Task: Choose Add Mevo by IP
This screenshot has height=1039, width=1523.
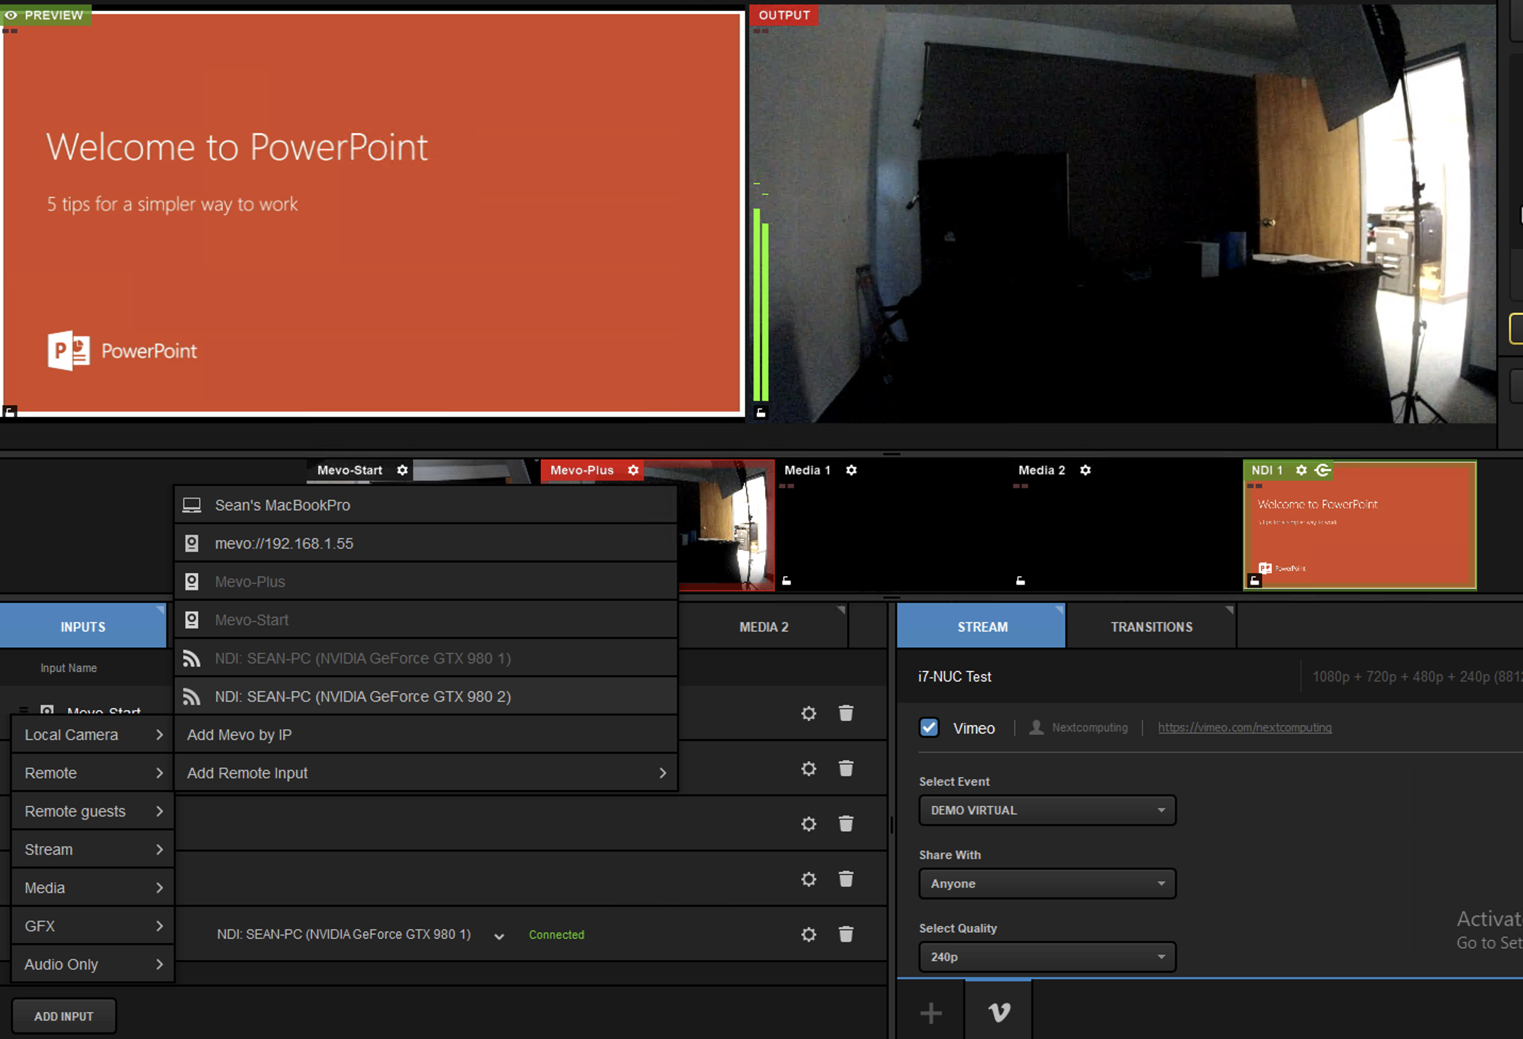Action: 426,734
